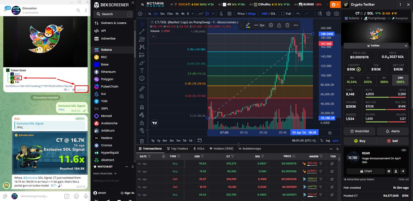Switch chart to Price mode

(241, 14)
